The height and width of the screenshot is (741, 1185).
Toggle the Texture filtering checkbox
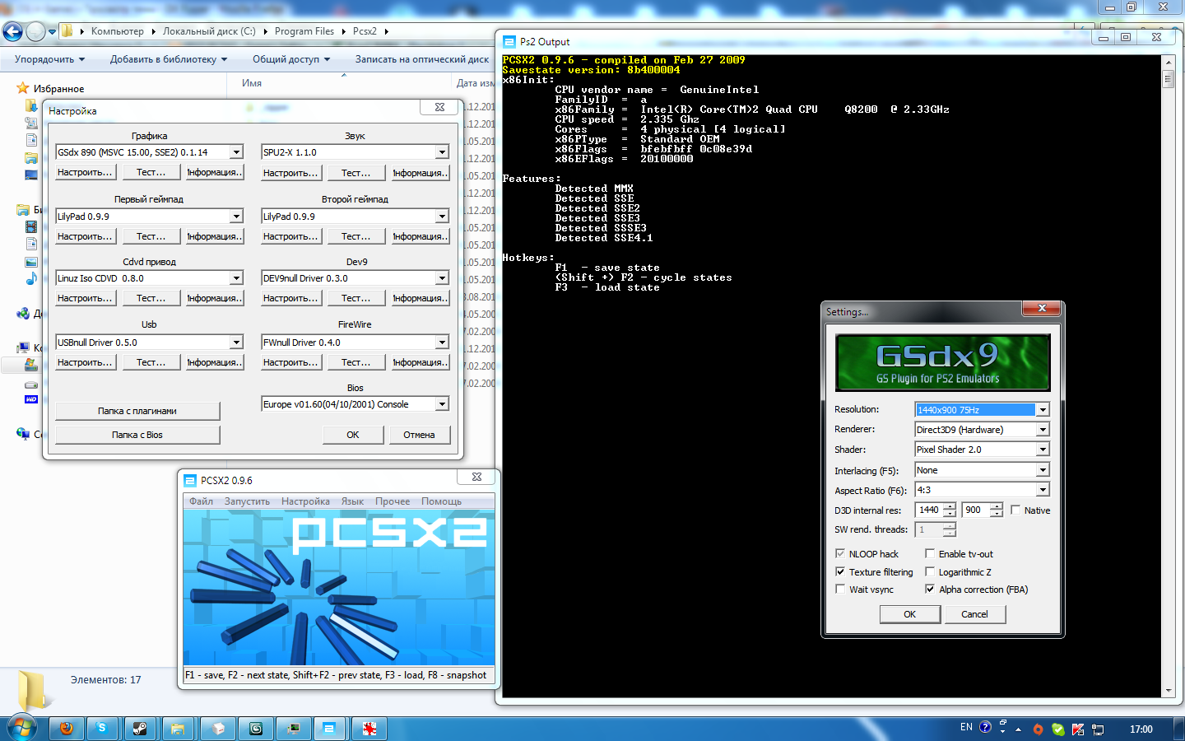coord(840,572)
